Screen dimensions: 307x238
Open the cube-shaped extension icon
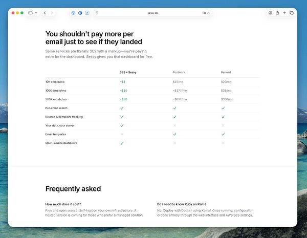(x=73, y=13)
